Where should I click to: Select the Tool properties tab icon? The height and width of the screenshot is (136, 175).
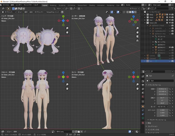(x=143, y=76)
